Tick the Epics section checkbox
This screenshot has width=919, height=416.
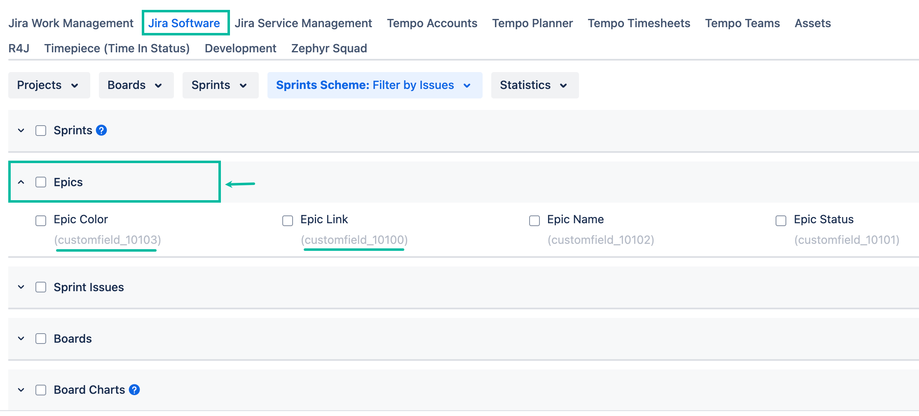click(41, 182)
